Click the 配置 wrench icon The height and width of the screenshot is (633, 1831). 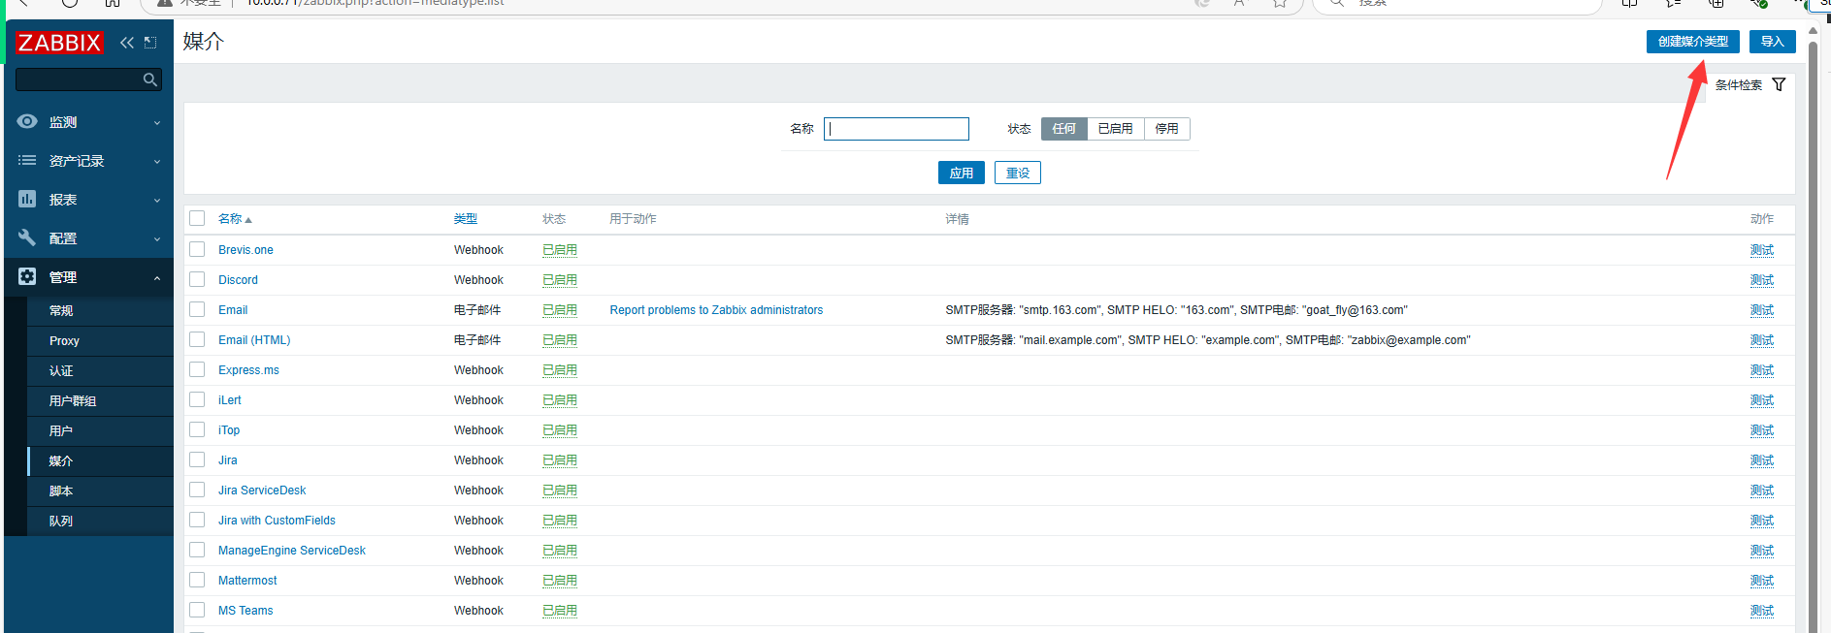27,237
